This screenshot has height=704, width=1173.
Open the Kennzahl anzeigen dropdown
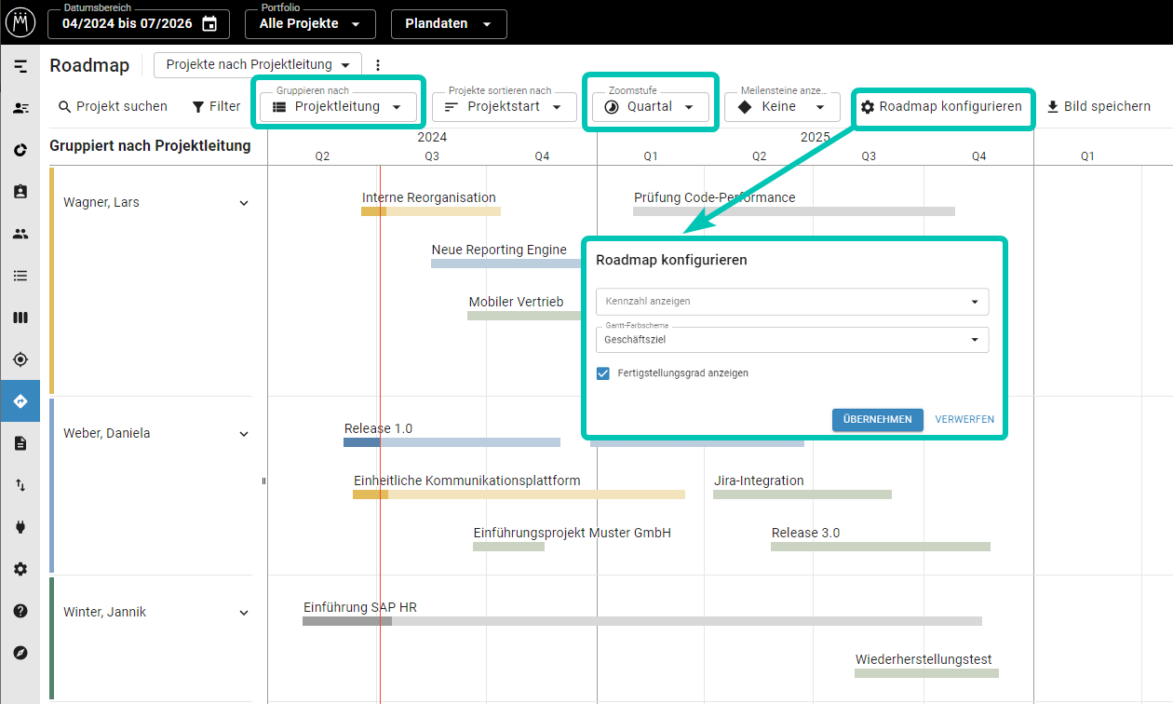point(791,302)
